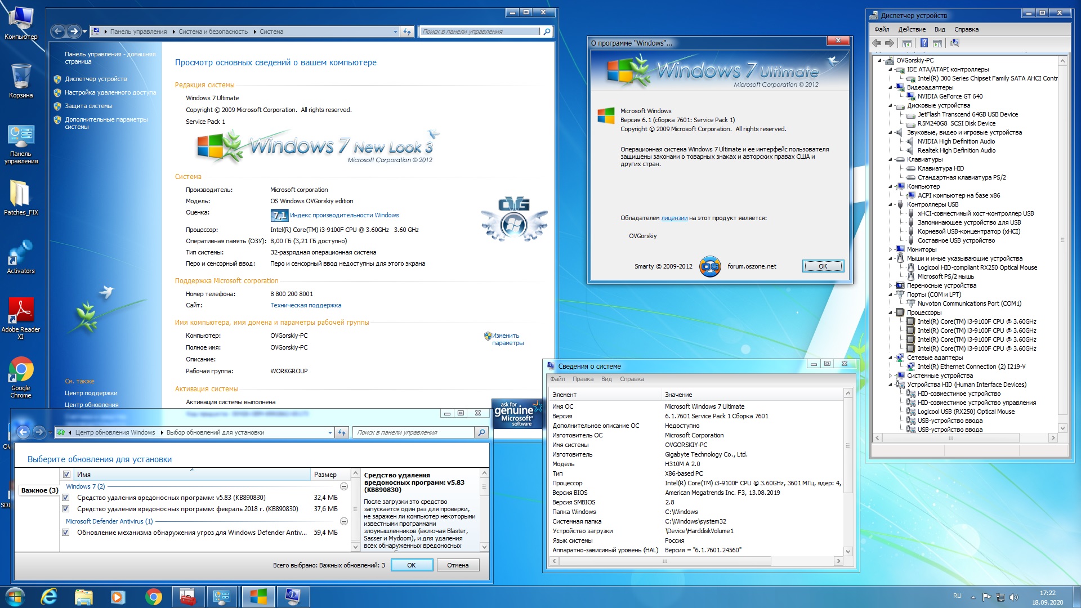Uncheck the Windows Defender Antivirus definition update
Viewport: 1081px width, 608px height.
point(66,533)
